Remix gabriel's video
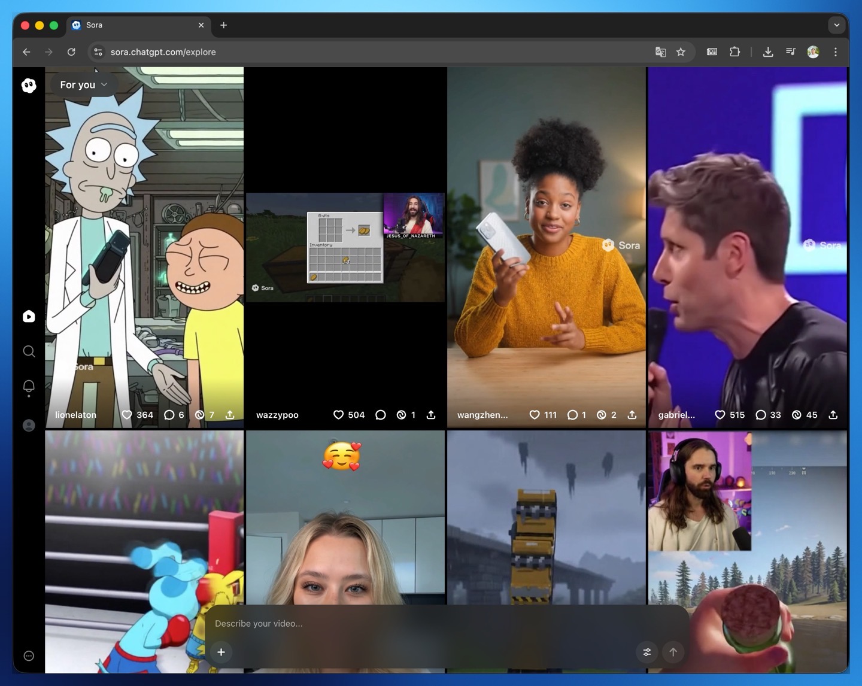 797,415
